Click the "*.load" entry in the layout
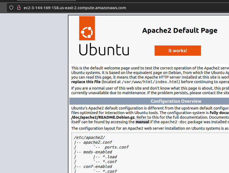 (110, 157)
